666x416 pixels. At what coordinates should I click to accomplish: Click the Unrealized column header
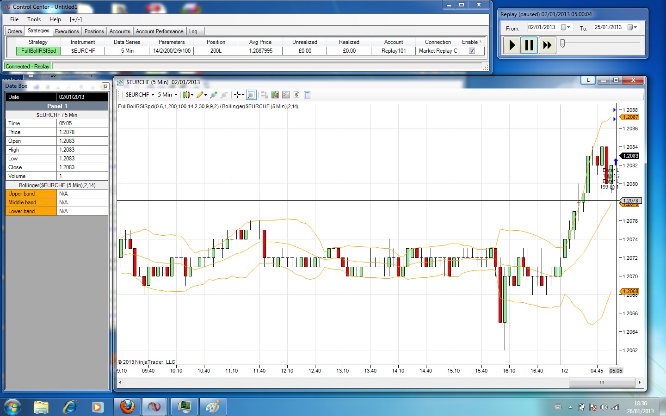click(x=305, y=42)
